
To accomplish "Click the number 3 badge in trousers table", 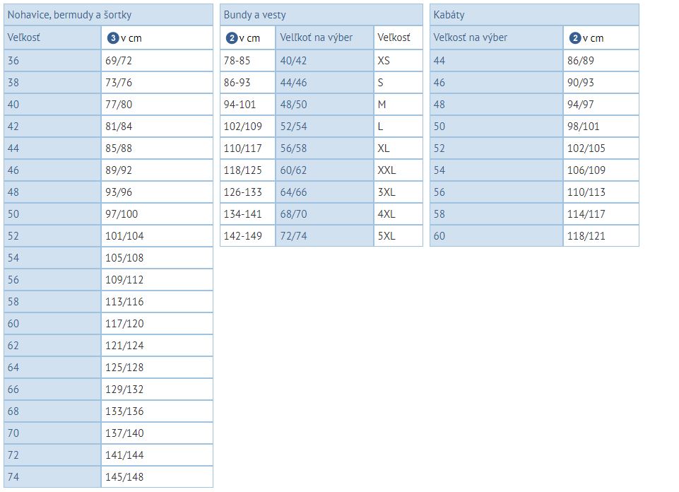I will click(112, 37).
